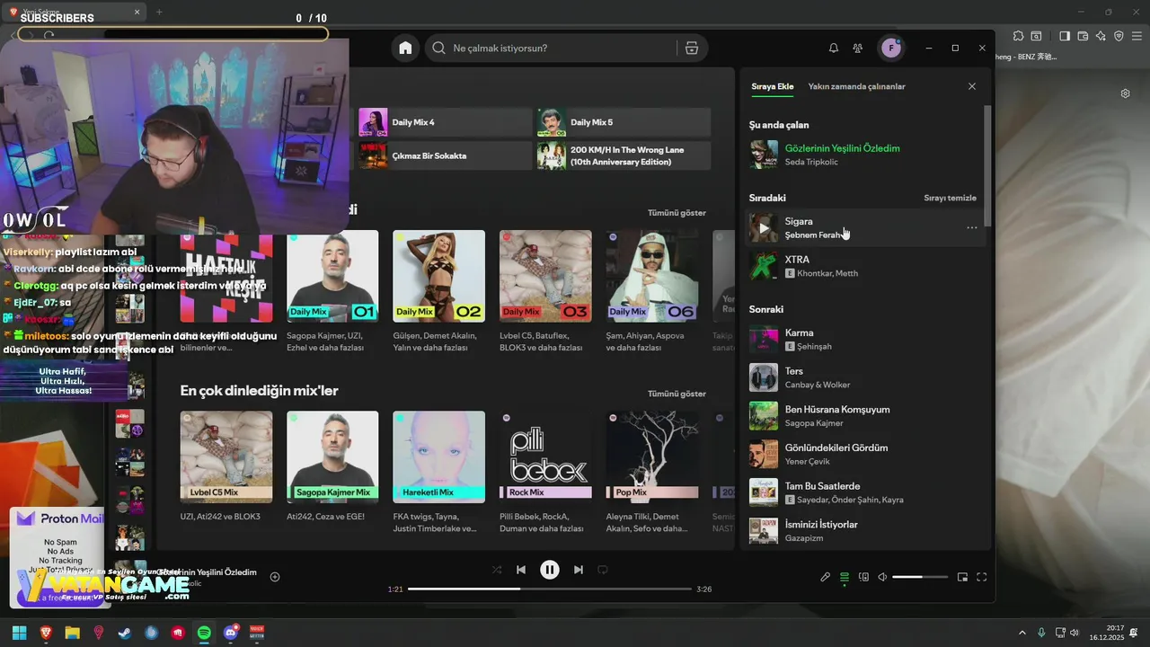Select 'Tam Bu Saatlerde' track
The image size is (1150, 647).
[865, 492]
